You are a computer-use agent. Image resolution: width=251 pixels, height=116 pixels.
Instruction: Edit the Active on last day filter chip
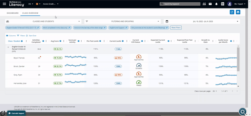click(x=90, y=28)
